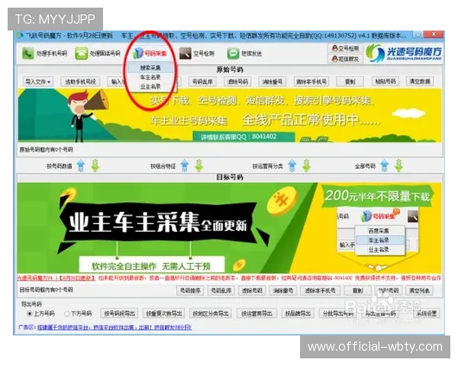Click the 分批导出号码 button
This screenshot has width=458, height=366.
pos(338,313)
